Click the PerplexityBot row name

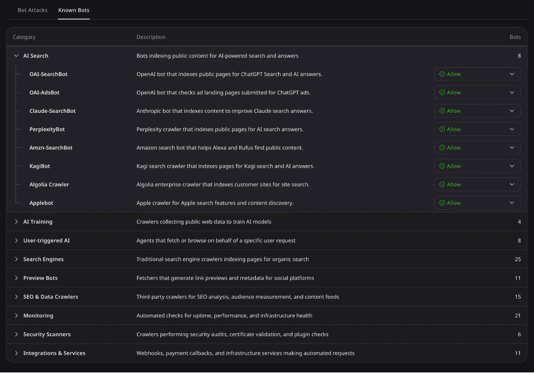point(47,129)
